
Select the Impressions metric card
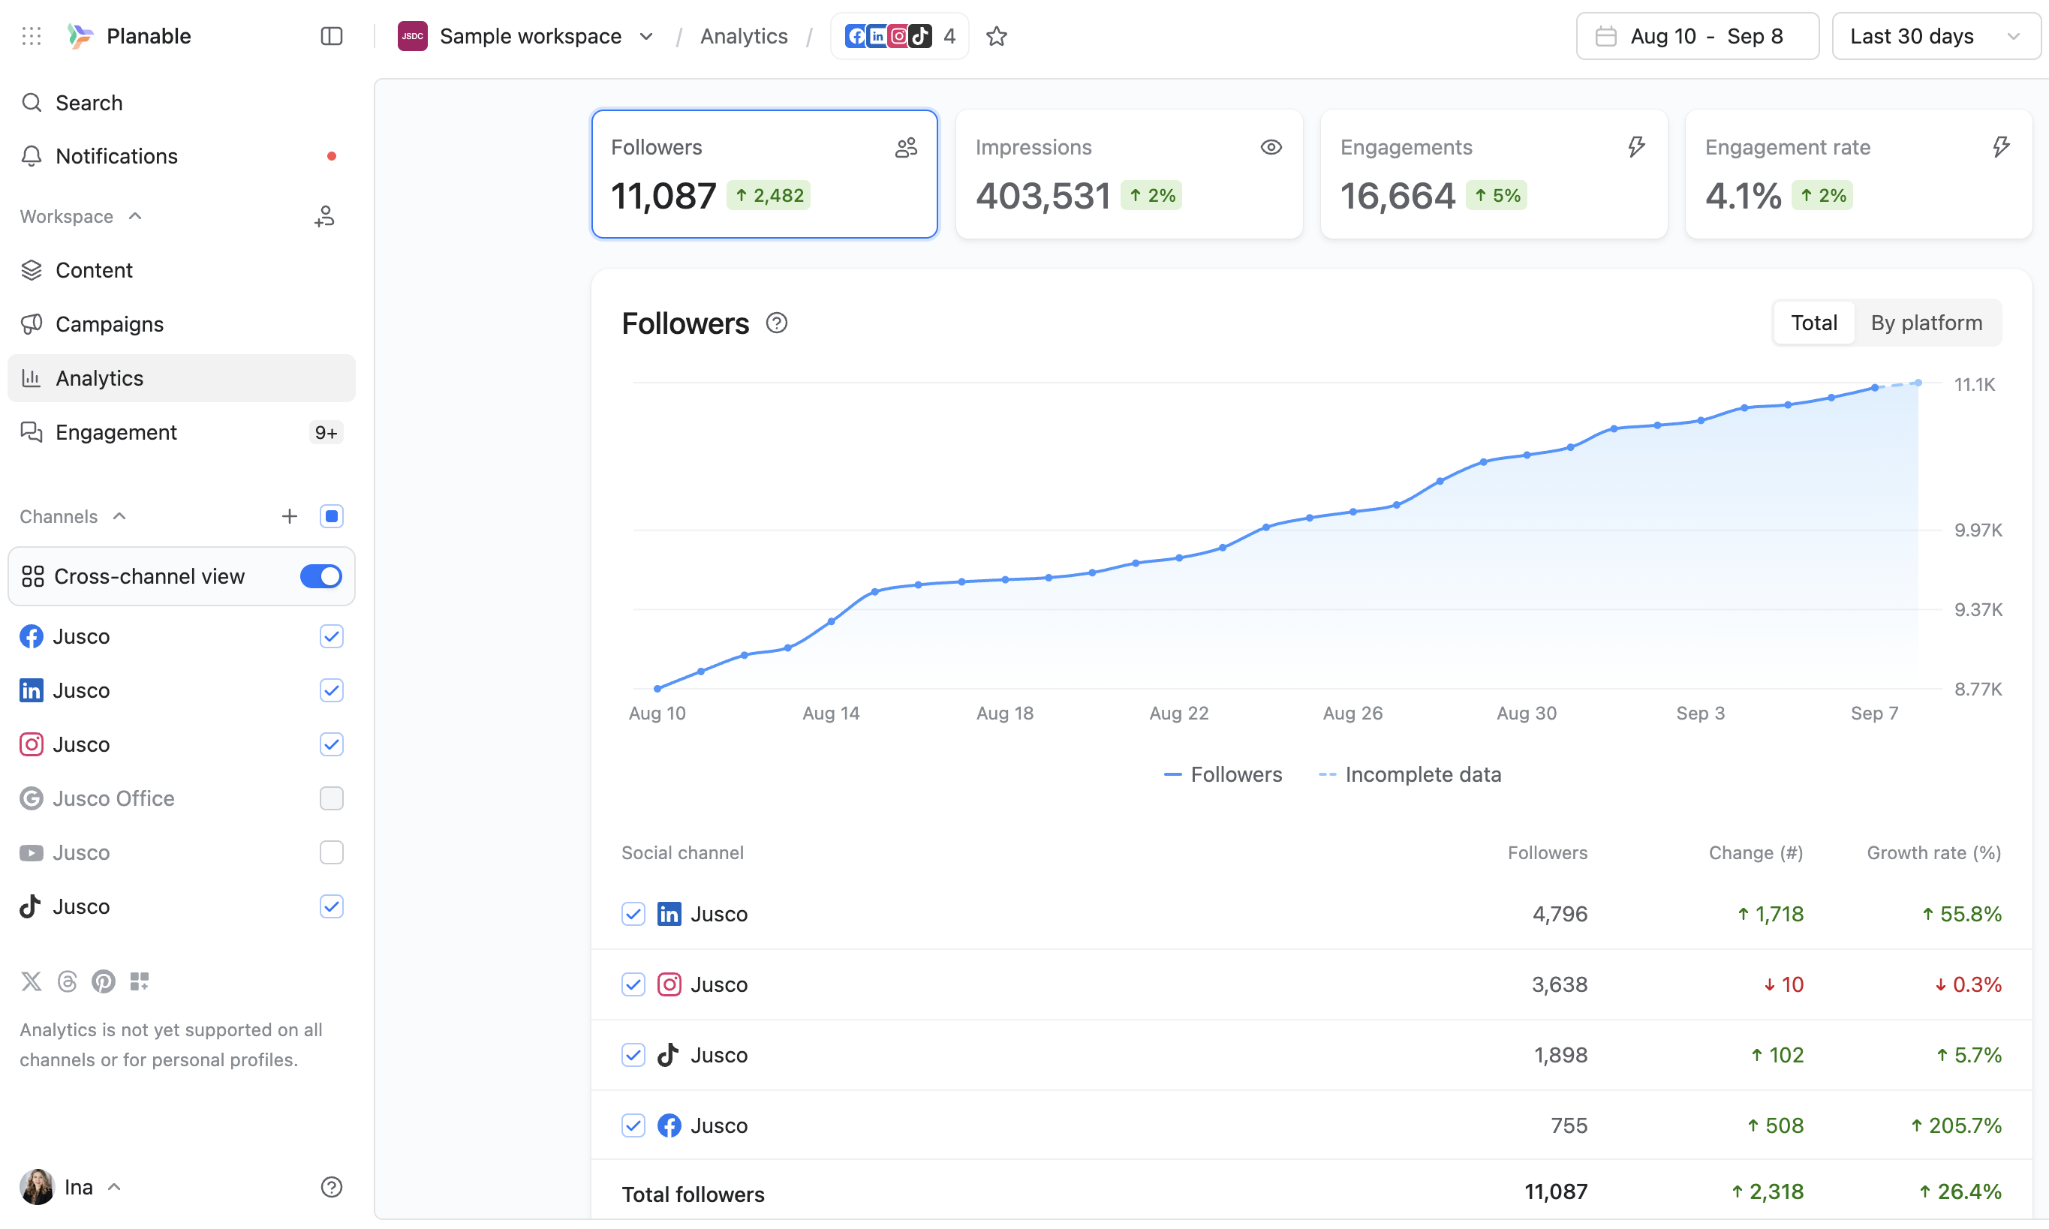pyautogui.click(x=1128, y=174)
